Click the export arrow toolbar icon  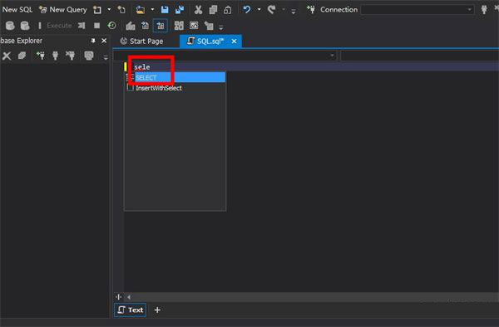pos(145,26)
